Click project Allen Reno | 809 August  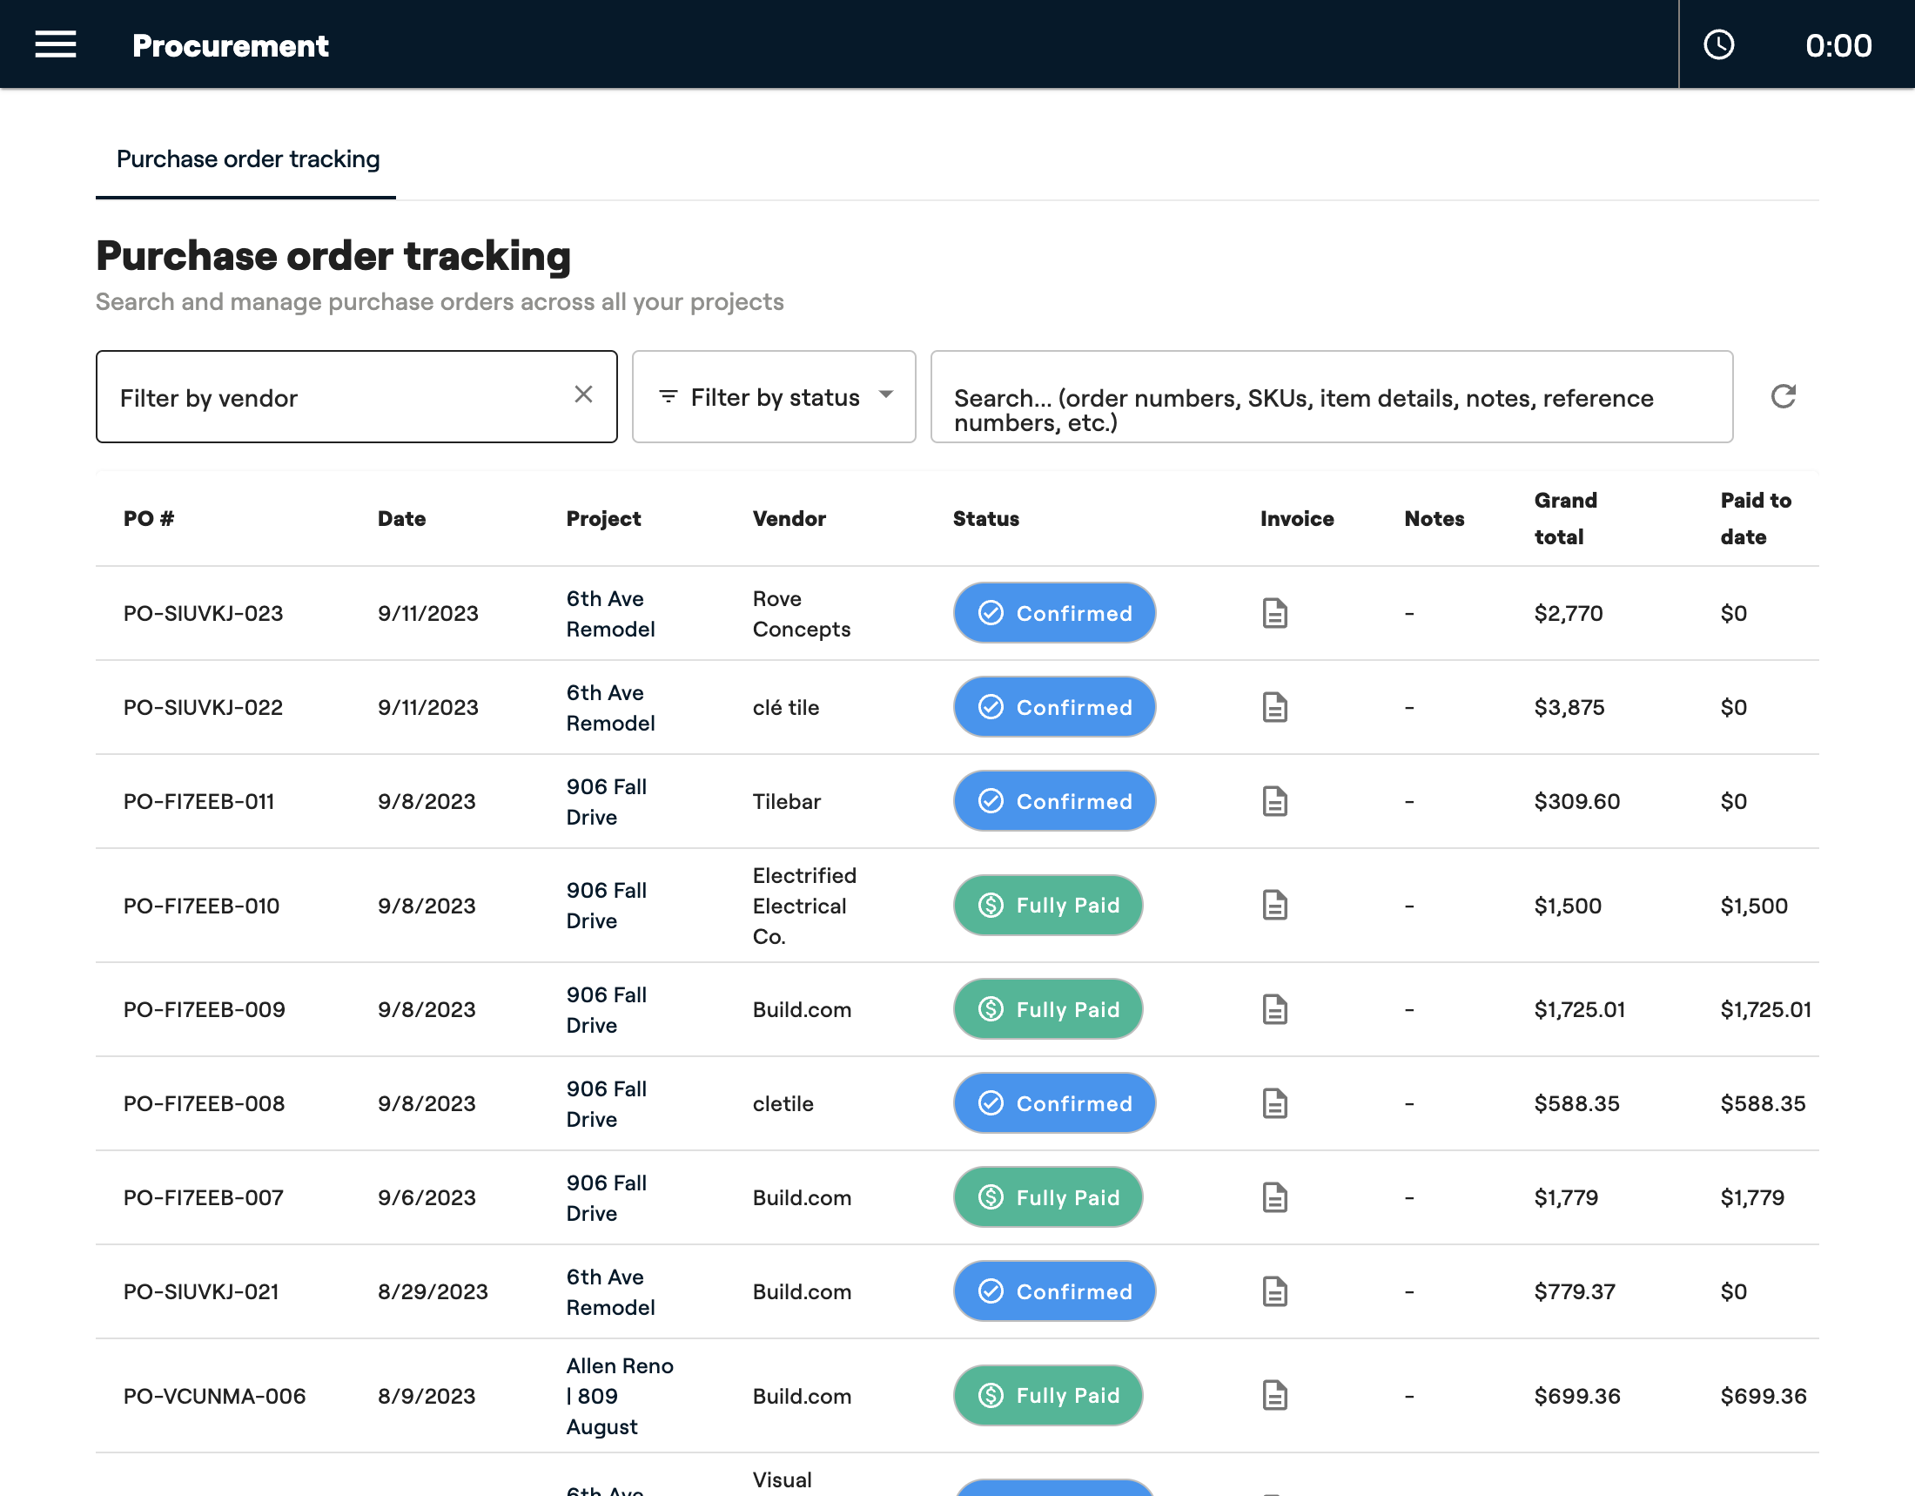coord(619,1395)
